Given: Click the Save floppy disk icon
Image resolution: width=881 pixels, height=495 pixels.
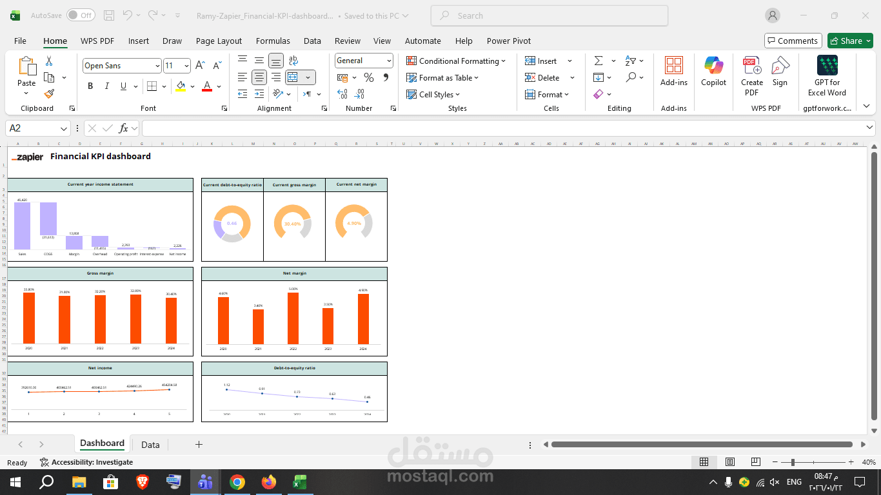Looking at the screenshot, I should click(109, 15).
